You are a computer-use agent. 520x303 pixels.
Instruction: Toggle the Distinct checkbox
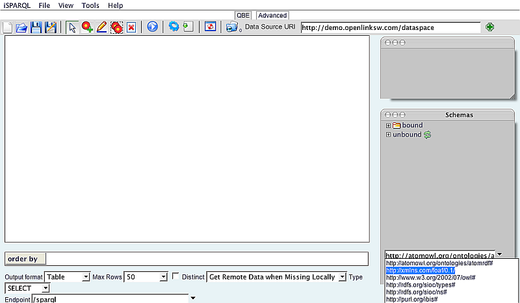175,276
